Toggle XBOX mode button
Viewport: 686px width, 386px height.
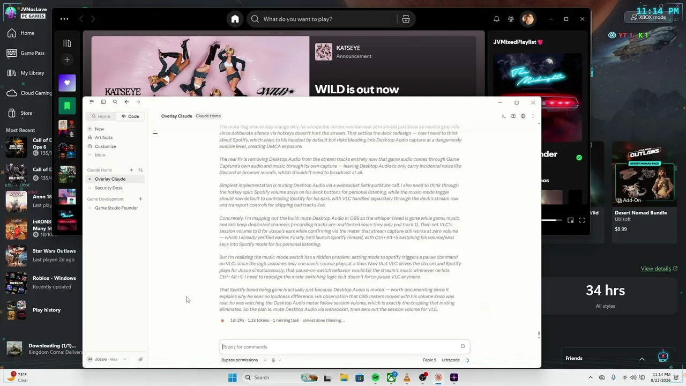[x=649, y=17]
